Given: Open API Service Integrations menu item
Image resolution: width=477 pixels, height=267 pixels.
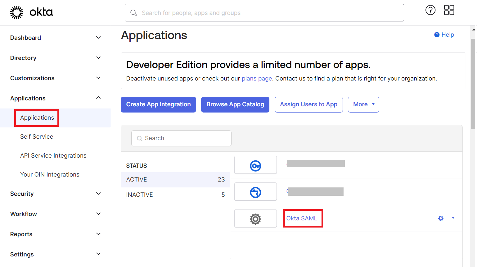Looking at the screenshot, I should (x=53, y=156).
